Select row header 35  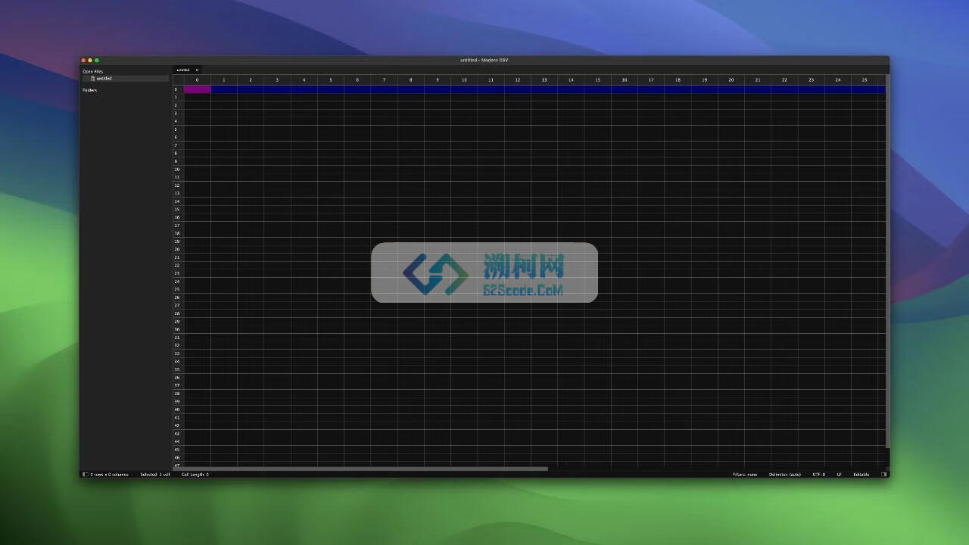178,369
